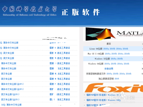Open 福昕PDF套件(标准版) Windows 64位 link
The image size is (143, 107).
coord(104,100)
